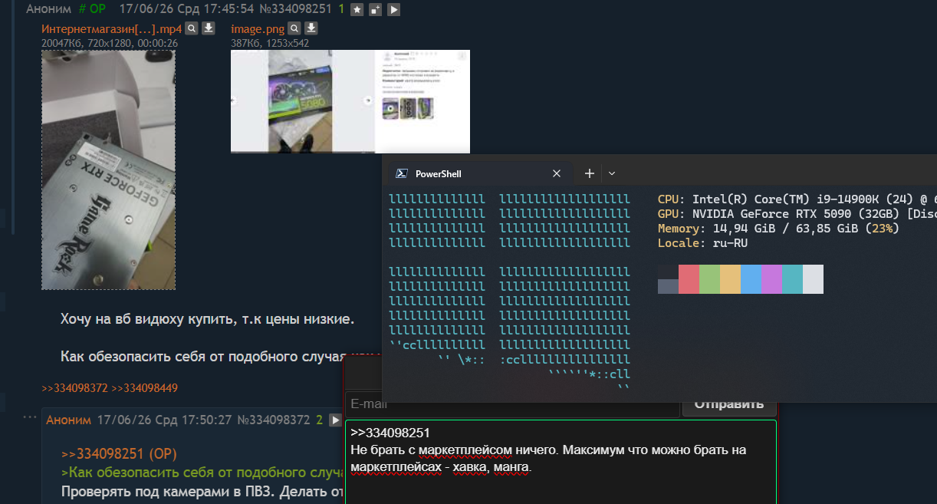Click the Отправить submit button

pos(729,404)
